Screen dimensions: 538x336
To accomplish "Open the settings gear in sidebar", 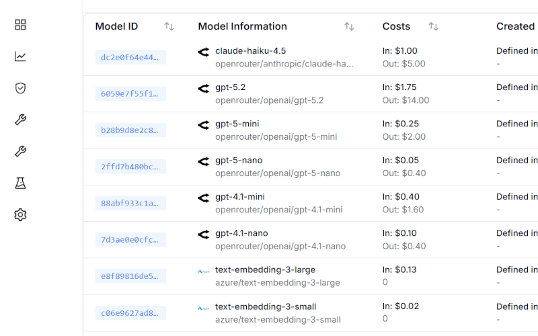I will point(20,215).
